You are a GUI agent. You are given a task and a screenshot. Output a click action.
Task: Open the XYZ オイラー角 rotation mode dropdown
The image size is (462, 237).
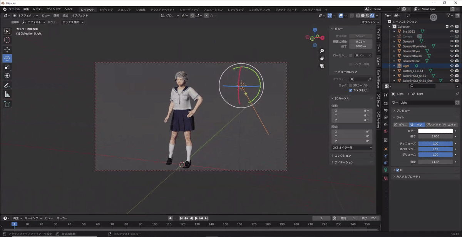pos(352,148)
